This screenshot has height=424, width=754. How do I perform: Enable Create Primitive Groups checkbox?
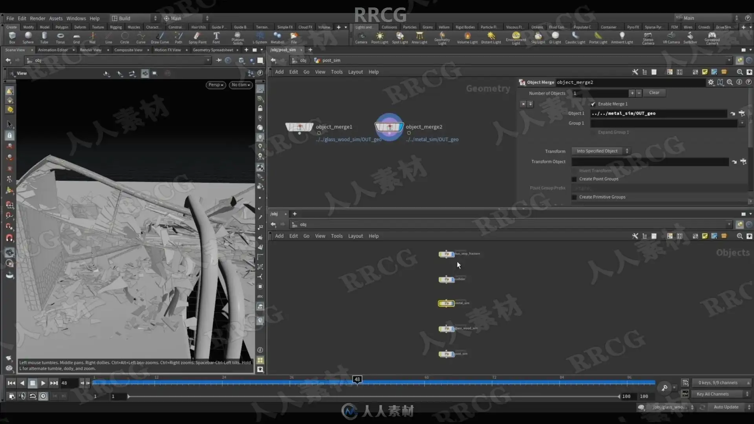coord(574,197)
